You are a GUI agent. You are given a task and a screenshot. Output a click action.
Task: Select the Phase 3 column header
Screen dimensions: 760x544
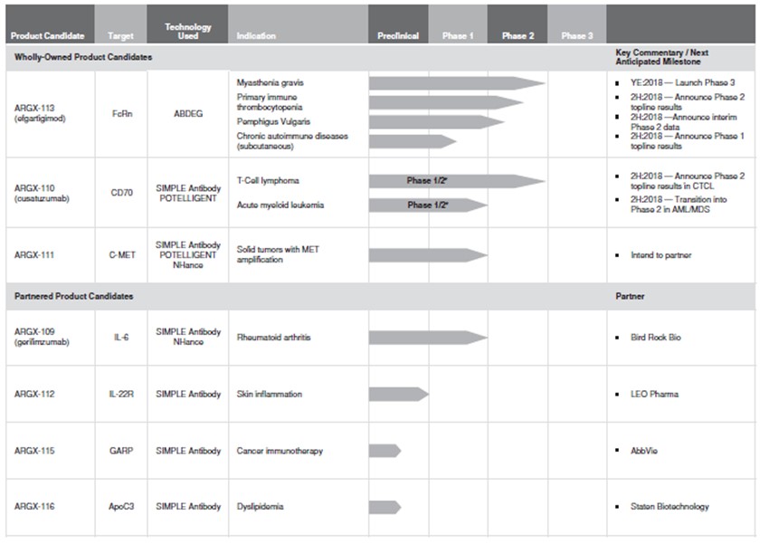[x=576, y=36]
